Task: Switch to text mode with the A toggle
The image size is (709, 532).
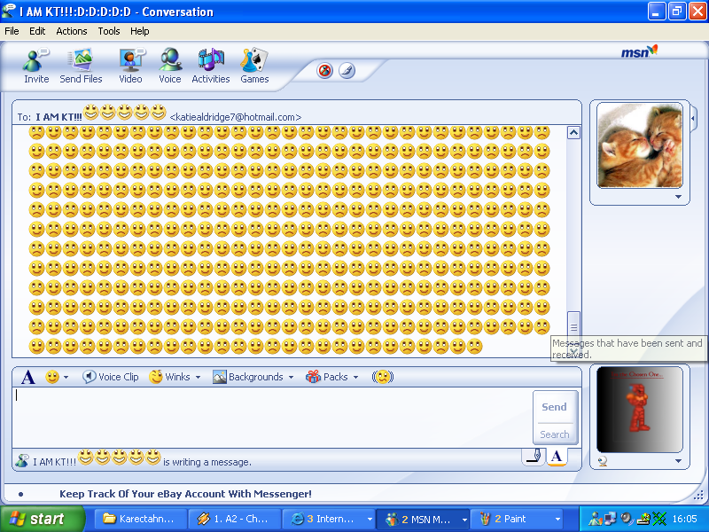Action: click(x=557, y=456)
